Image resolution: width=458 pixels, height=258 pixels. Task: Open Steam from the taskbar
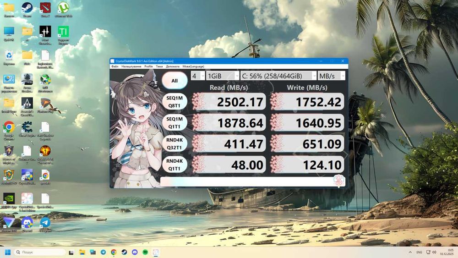124,252
